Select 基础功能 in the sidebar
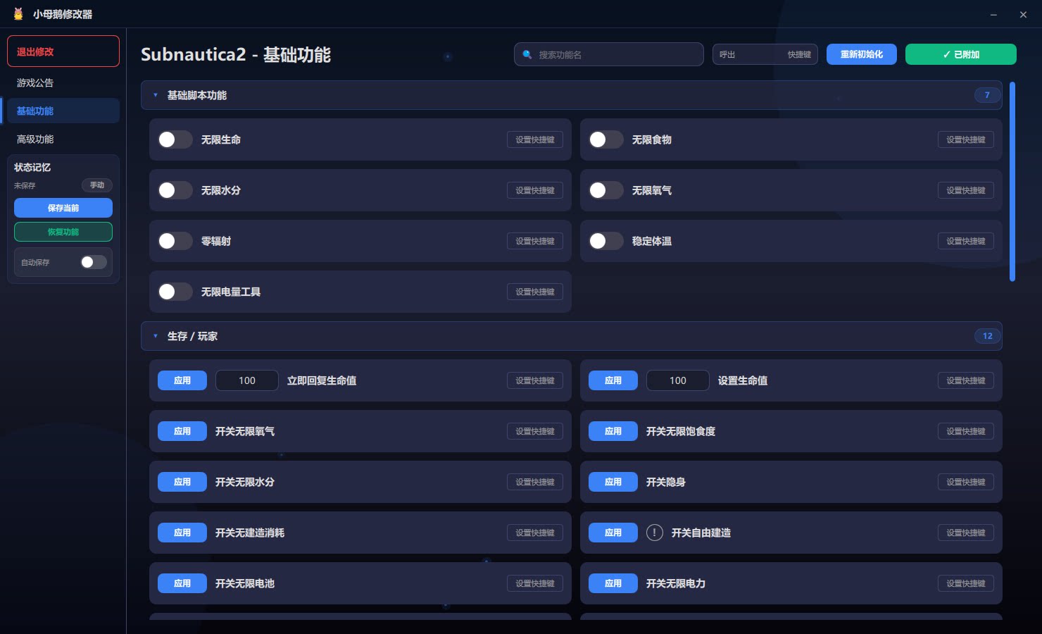 (63, 111)
